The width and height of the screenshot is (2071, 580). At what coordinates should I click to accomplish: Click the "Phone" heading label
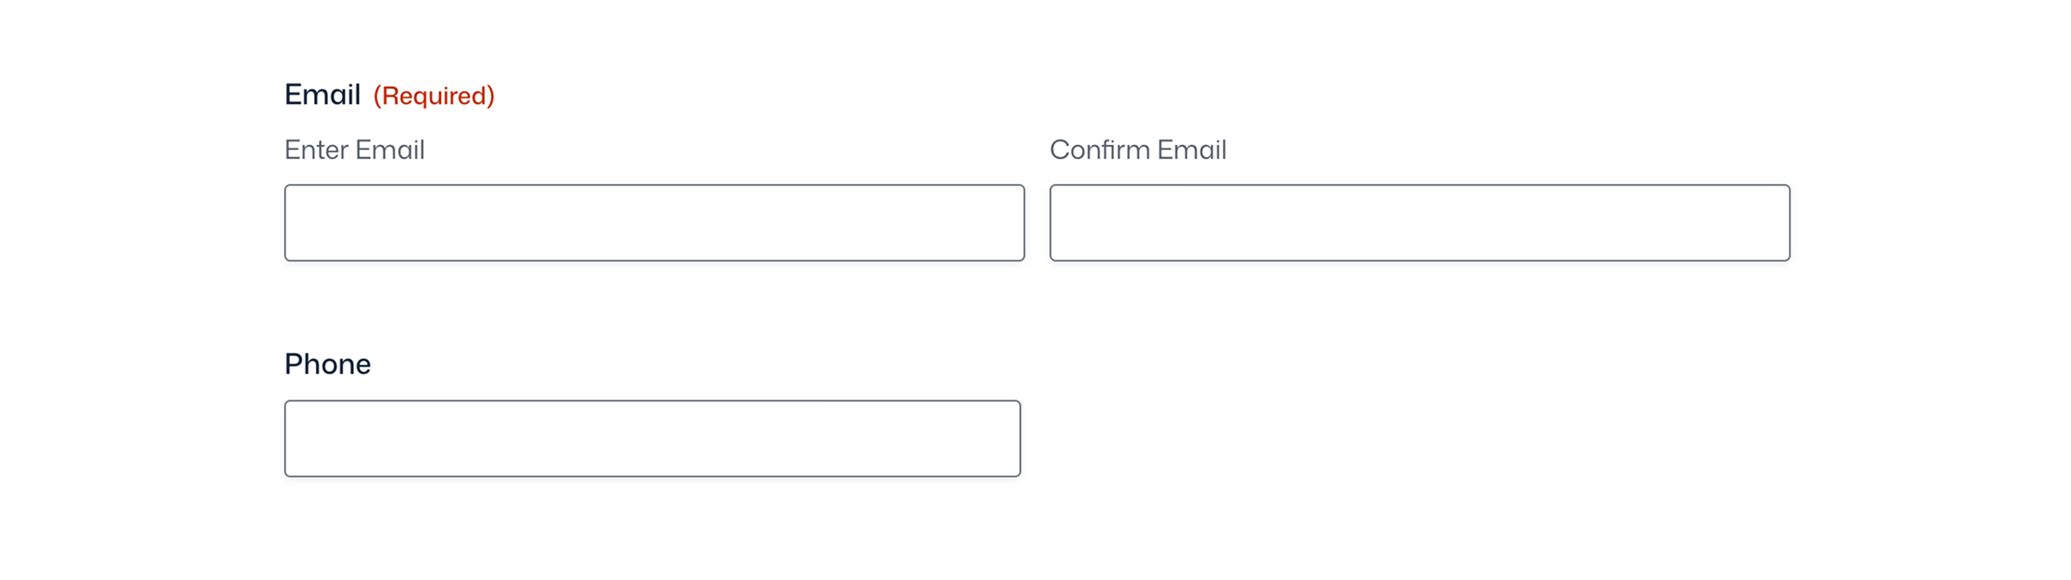coord(328,364)
